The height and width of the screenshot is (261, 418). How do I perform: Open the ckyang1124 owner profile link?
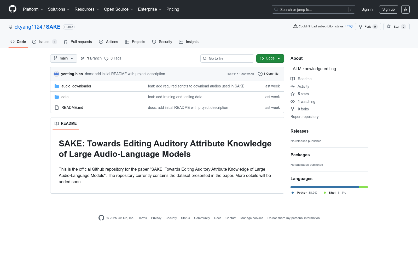(28, 27)
